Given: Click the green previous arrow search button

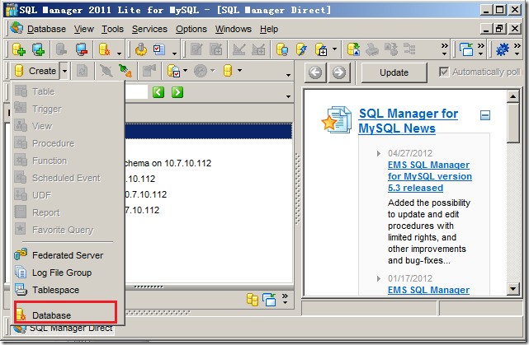Looking at the screenshot, I should [158, 92].
